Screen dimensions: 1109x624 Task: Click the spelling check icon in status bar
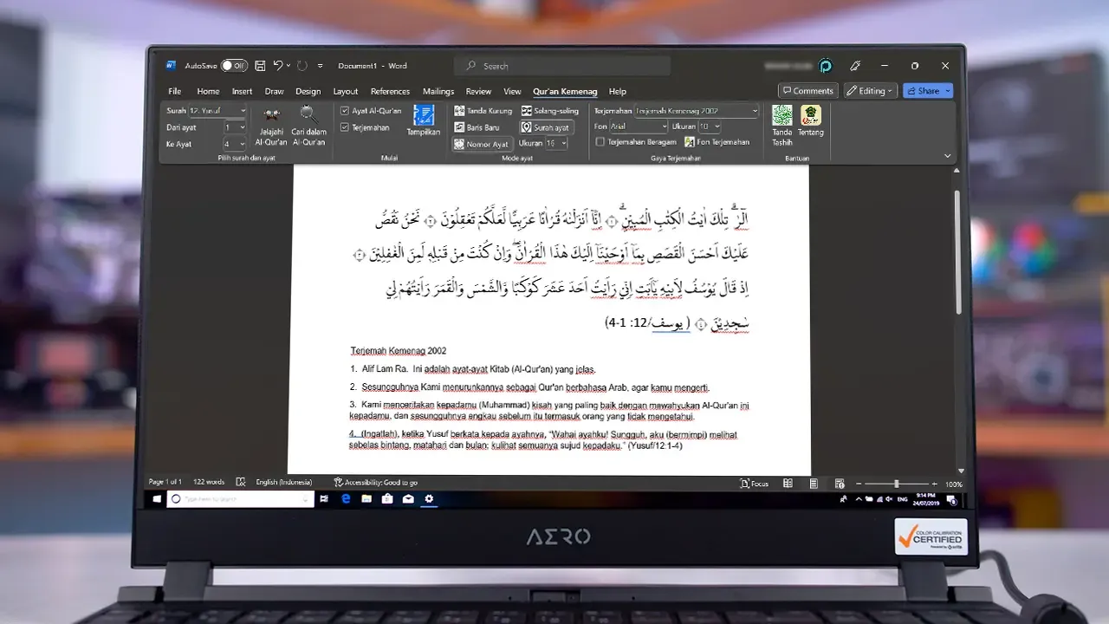click(x=242, y=483)
